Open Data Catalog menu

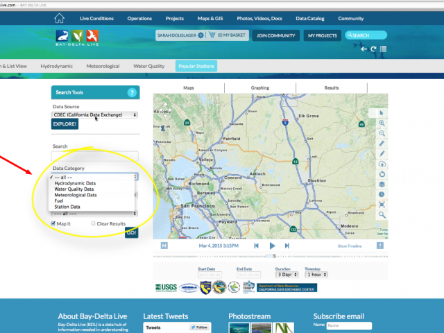tap(310, 19)
